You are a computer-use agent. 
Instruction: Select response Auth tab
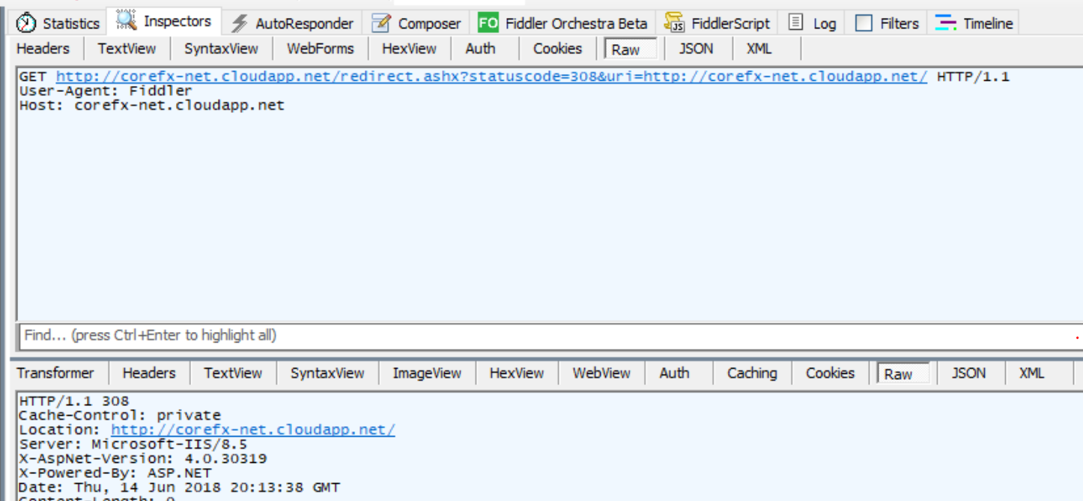coord(674,373)
